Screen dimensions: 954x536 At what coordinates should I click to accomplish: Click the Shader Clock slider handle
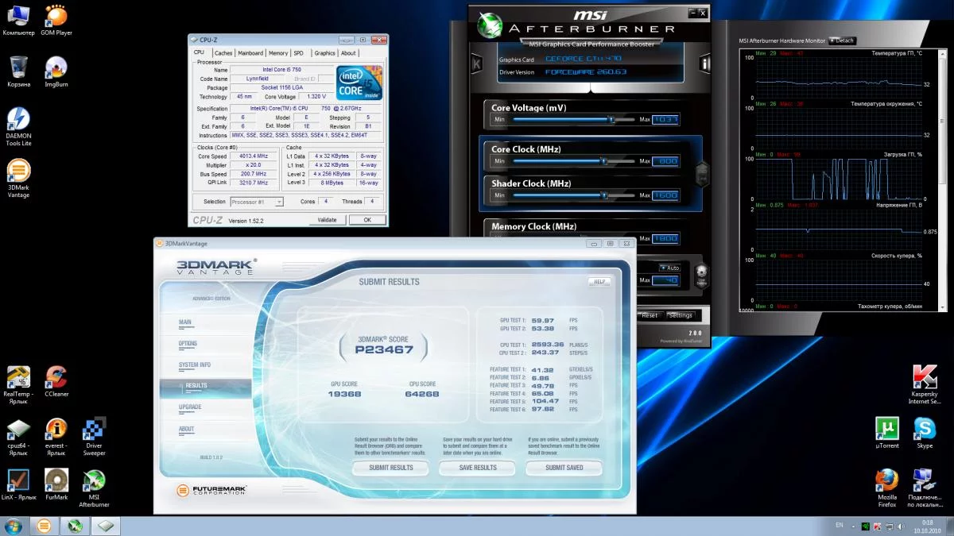point(603,195)
